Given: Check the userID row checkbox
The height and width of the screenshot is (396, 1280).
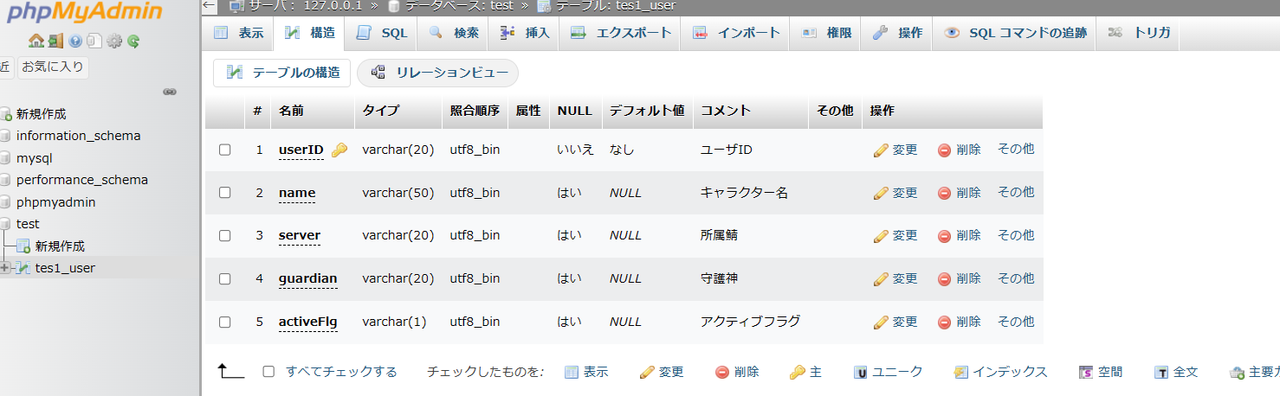Looking at the screenshot, I should [225, 150].
